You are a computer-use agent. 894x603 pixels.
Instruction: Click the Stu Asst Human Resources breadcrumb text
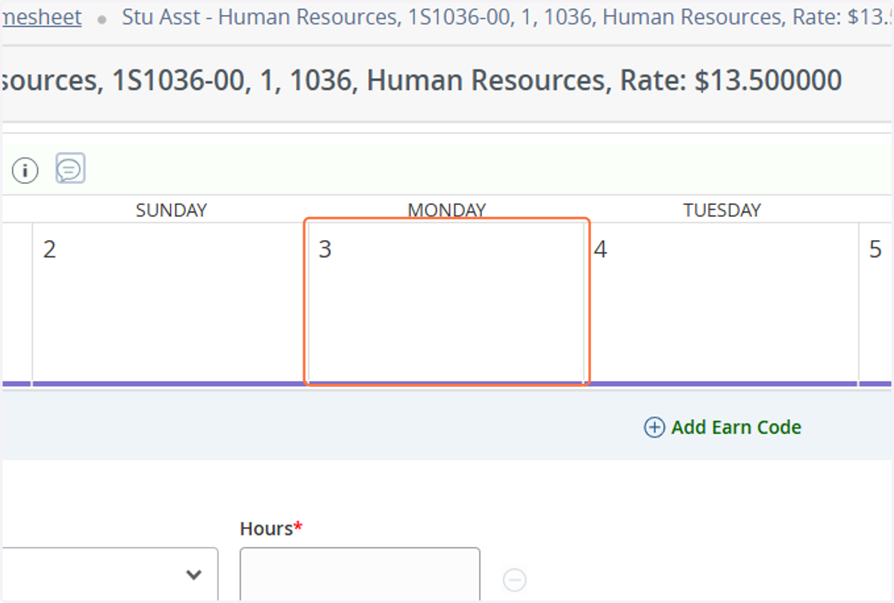point(508,17)
